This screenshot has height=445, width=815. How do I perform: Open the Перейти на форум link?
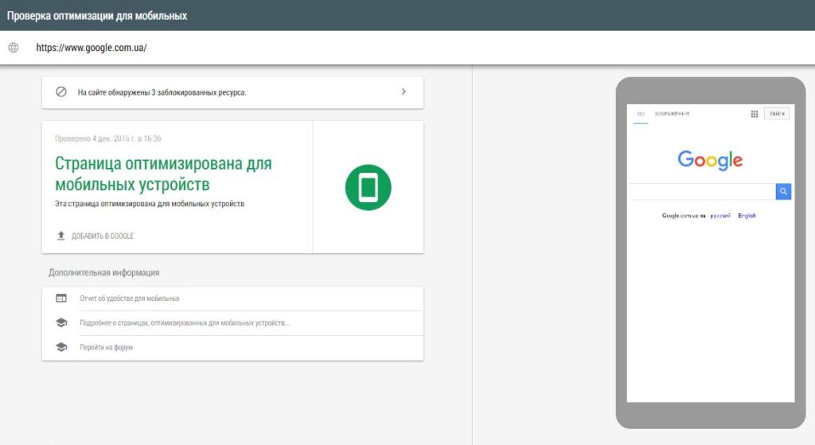106,348
